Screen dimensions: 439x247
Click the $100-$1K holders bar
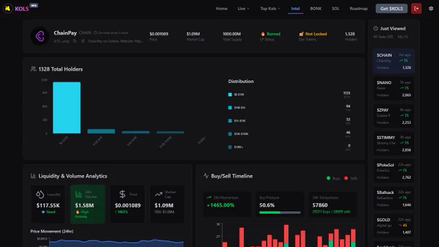point(101,131)
